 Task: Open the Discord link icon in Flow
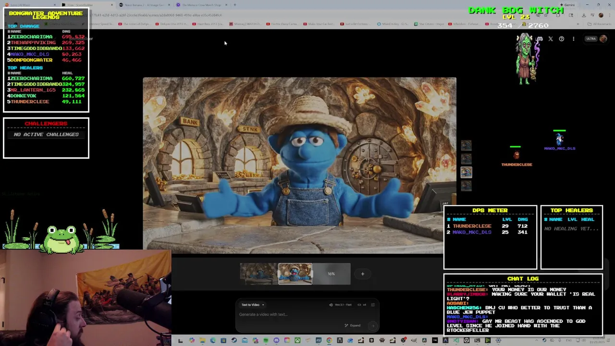540,39
